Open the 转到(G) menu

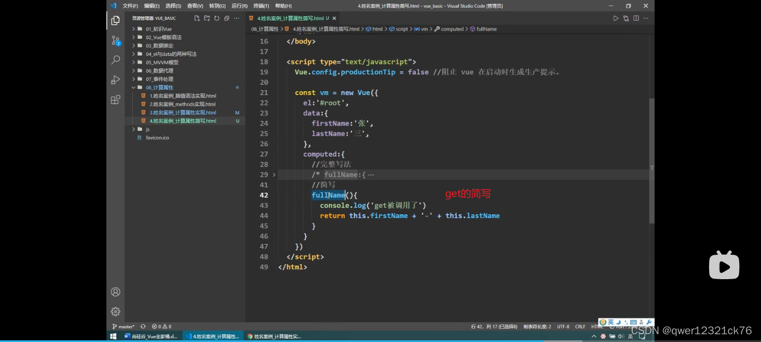click(x=217, y=6)
